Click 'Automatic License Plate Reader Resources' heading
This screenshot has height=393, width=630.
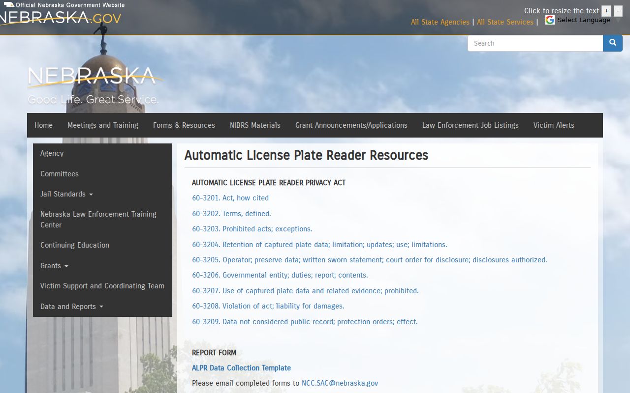pos(306,155)
